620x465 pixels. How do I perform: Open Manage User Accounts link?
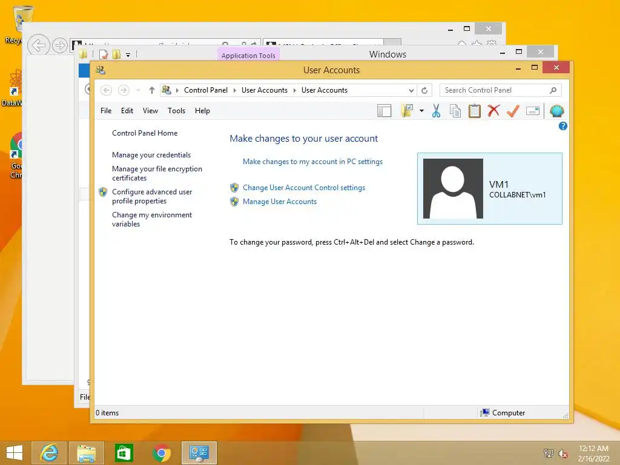click(280, 201)
